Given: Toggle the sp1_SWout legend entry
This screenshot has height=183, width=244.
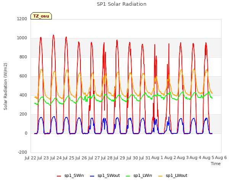Looking at the screenshot, I should [105, 176].
